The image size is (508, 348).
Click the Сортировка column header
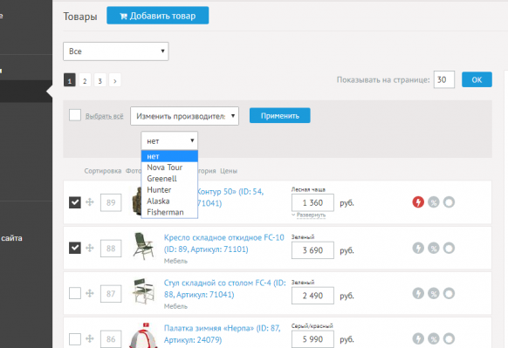click(103, 171)
